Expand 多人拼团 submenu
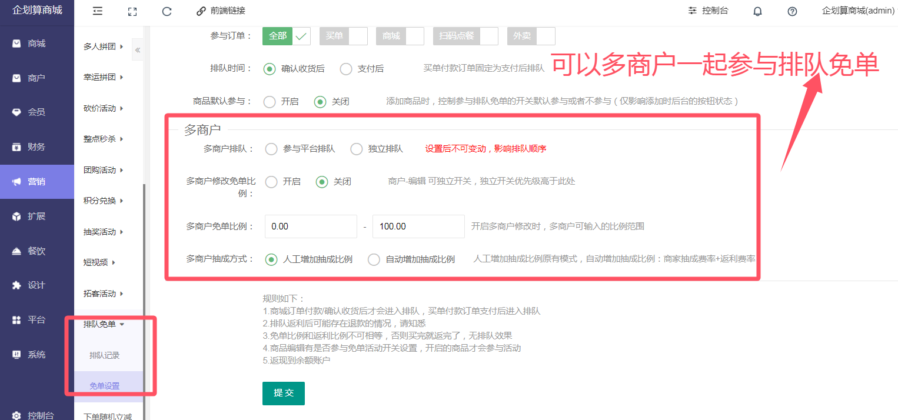Image resolution: width=898 pixels, height=420 pixels. tap(104, 46)
